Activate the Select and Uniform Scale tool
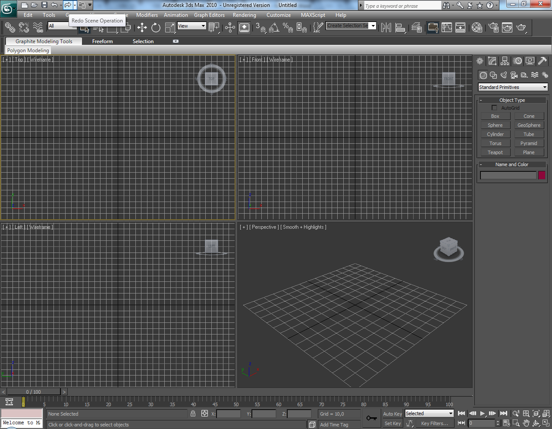 [x=170, y=28]
